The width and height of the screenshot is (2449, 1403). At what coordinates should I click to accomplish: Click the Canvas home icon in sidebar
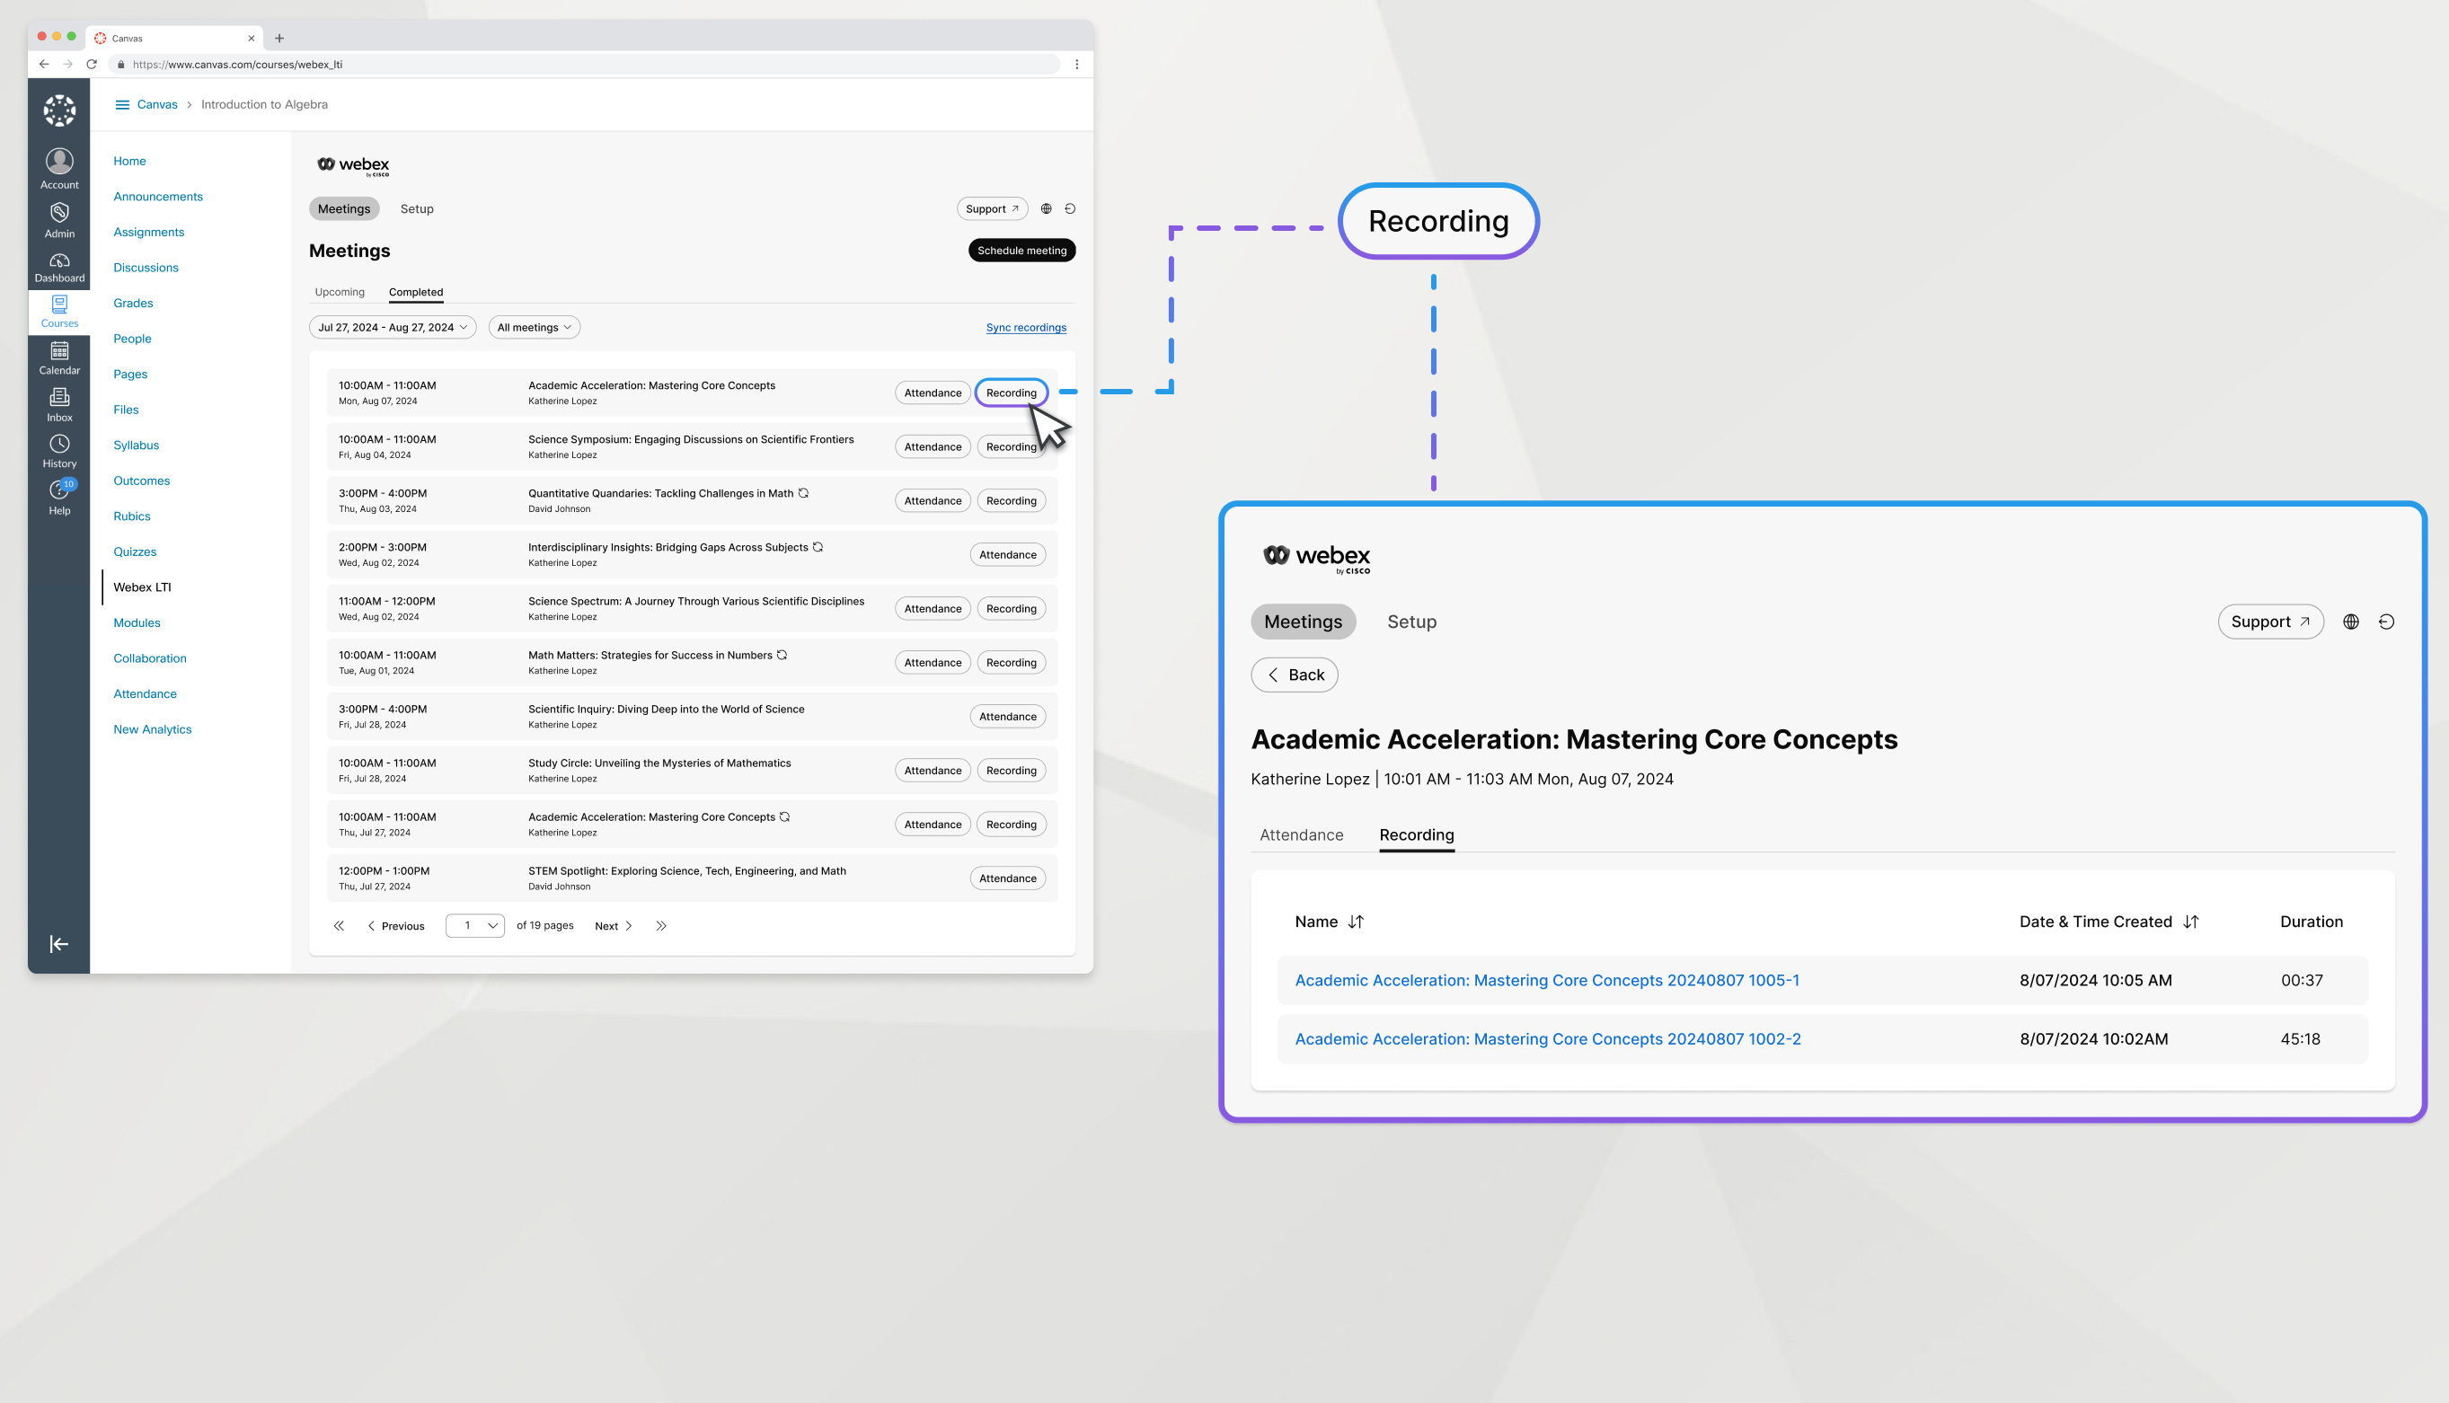click(60, 108)
